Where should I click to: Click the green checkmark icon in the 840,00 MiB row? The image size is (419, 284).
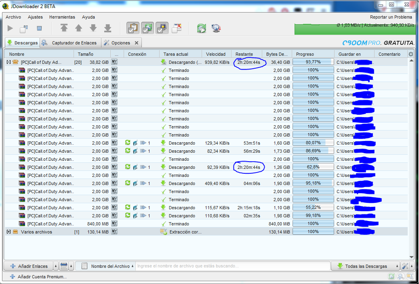click(x=164, y=224)
